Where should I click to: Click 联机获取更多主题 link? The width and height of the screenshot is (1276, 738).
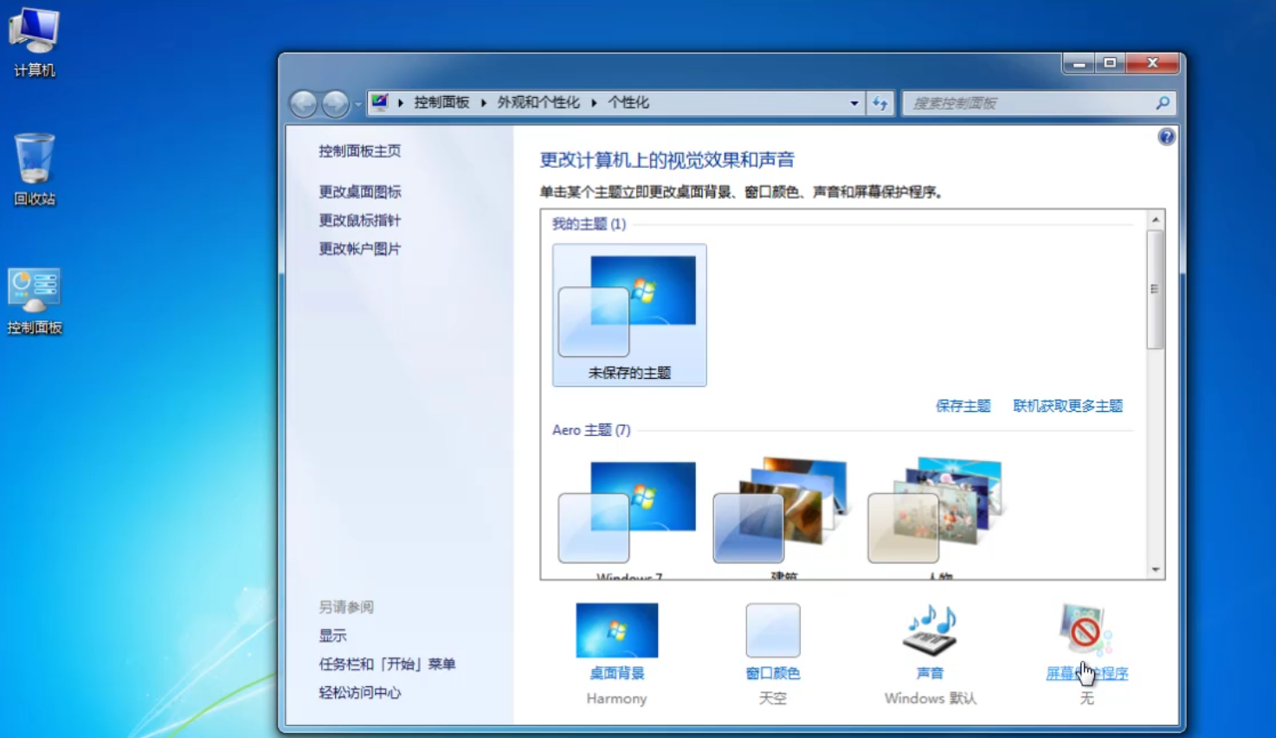[1067, 406]
